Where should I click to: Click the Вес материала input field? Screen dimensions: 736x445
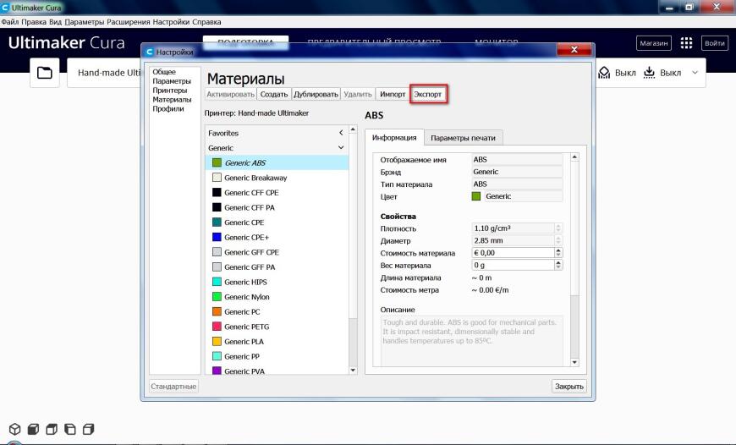(513, 265)
